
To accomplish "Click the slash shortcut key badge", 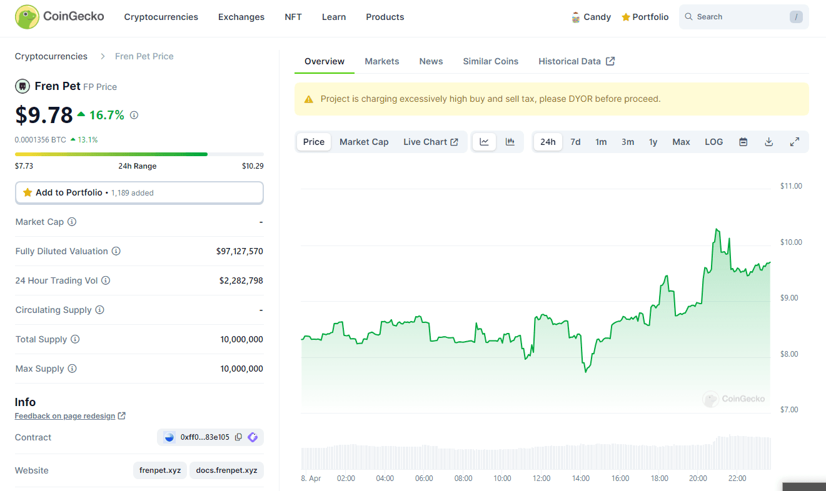I will click(796, 17).
